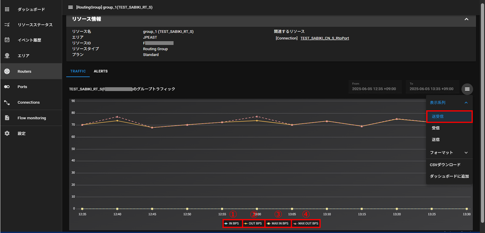The image size is (485, 233).
Task: Toggle the hamburger menu at top
Action: pos(70,7)
